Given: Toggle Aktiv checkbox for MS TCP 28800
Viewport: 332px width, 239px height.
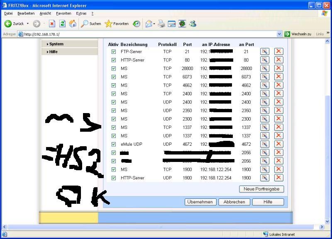Looking at the screenshot, I should (114, 68).
